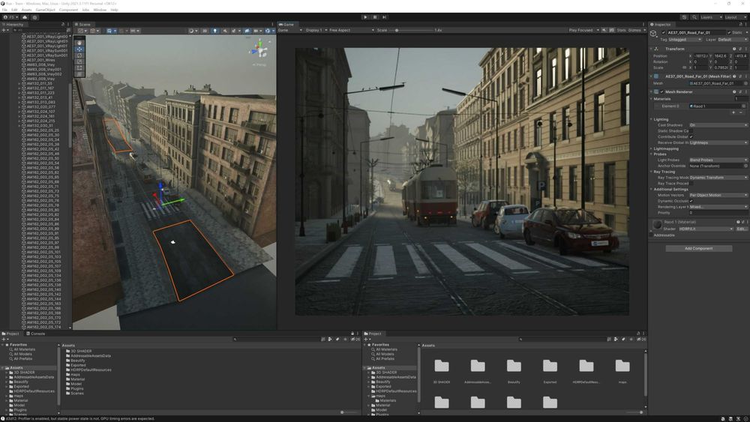Click the Pause button in the toolbar

tap(375, 16)
